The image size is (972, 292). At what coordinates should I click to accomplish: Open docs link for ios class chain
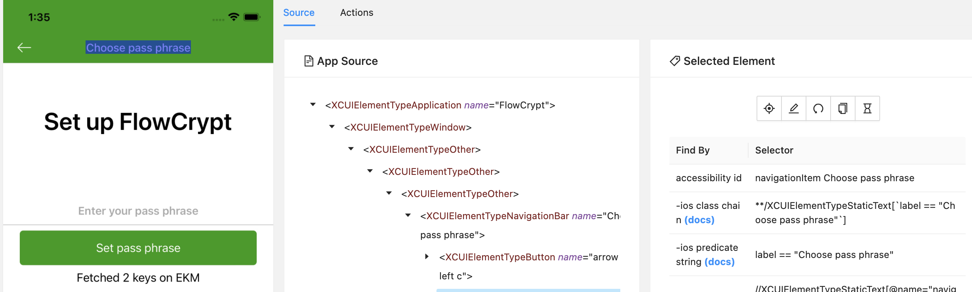699,220
